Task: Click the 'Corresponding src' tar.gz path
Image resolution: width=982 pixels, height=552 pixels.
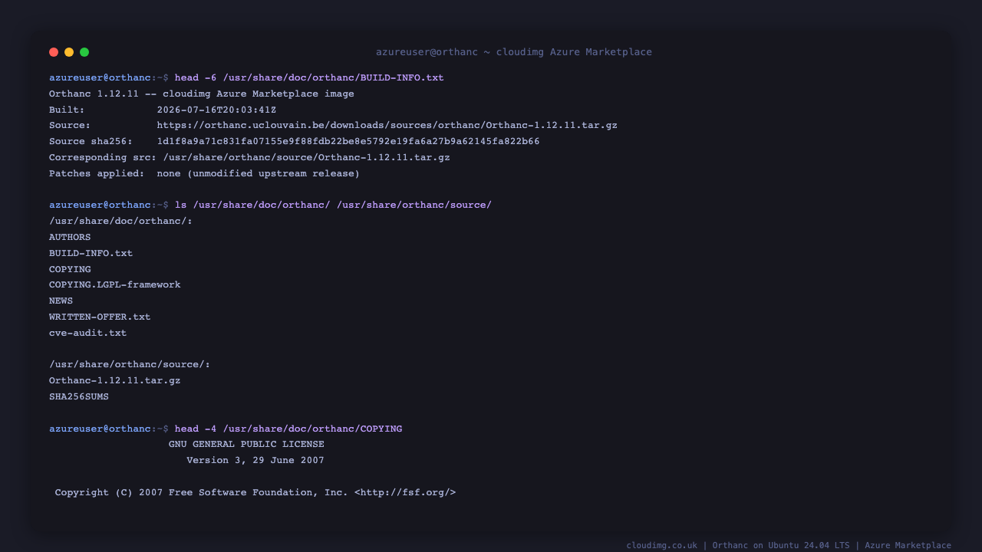Action: pos(307,158)
